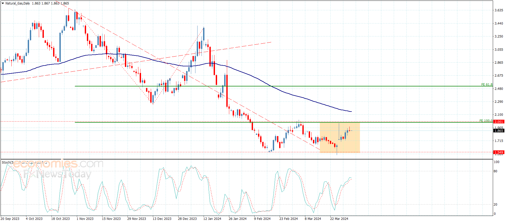Select the Stoch indicator label
The image size is (506, 222).
coord(6,162)
